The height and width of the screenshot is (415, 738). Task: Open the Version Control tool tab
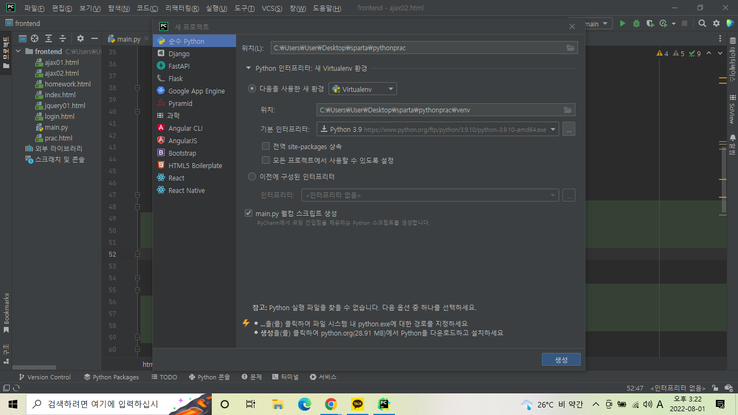coord(45,377)
